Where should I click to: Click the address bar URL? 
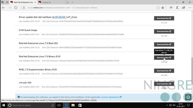tap(62, 7)
